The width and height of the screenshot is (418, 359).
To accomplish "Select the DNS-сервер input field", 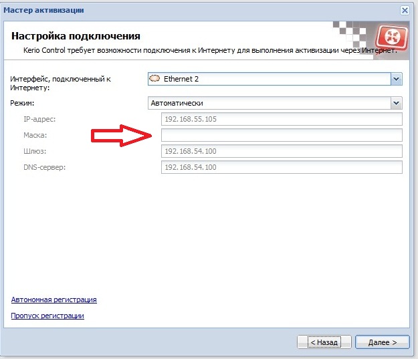I will click(x=281, y=167).
